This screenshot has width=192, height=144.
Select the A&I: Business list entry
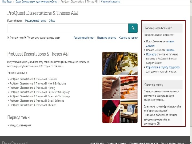33,79
